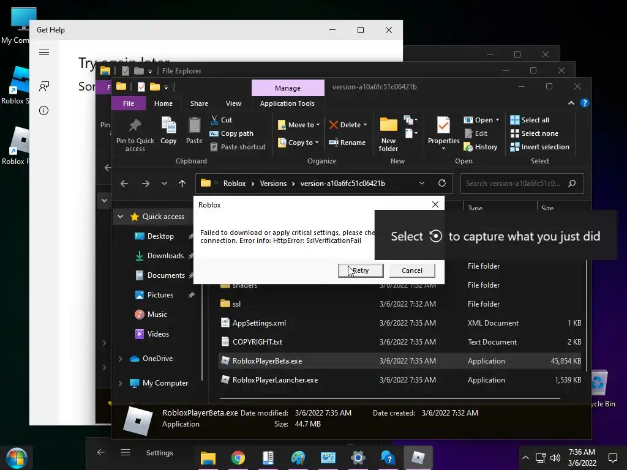
Task: Expand the address bar history dropdown
Action: (421, 184)
